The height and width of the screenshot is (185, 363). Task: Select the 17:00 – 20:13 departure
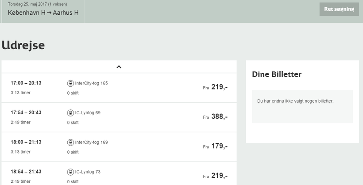coord(26,83)
